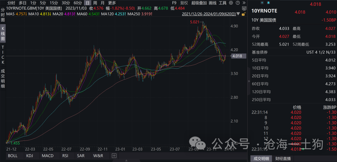
Task: Collapse right panel via divider arrow
Action: [x=249, y=81]
